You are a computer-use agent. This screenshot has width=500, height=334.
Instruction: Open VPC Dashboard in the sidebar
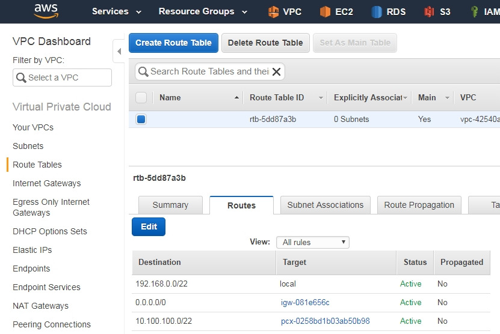pos(52,41)
